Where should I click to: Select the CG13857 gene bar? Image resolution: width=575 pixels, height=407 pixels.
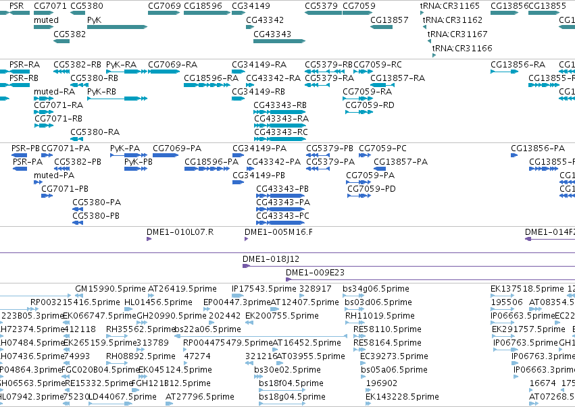pyautogui.click(x=381, y=27)
